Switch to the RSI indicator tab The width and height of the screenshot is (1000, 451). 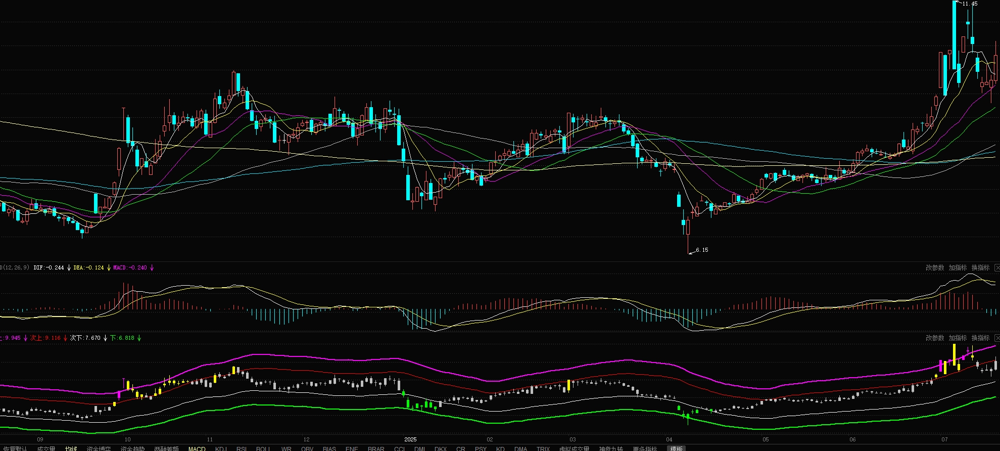click(242, 448)
